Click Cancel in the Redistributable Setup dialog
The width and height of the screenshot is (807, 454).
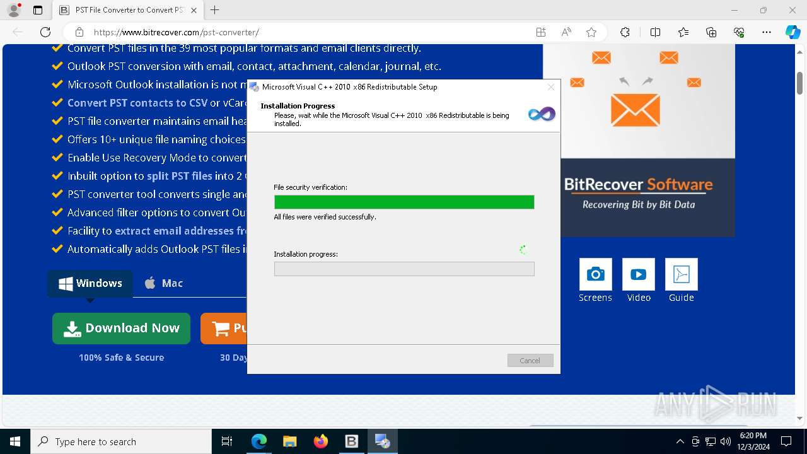coord(530,361)
